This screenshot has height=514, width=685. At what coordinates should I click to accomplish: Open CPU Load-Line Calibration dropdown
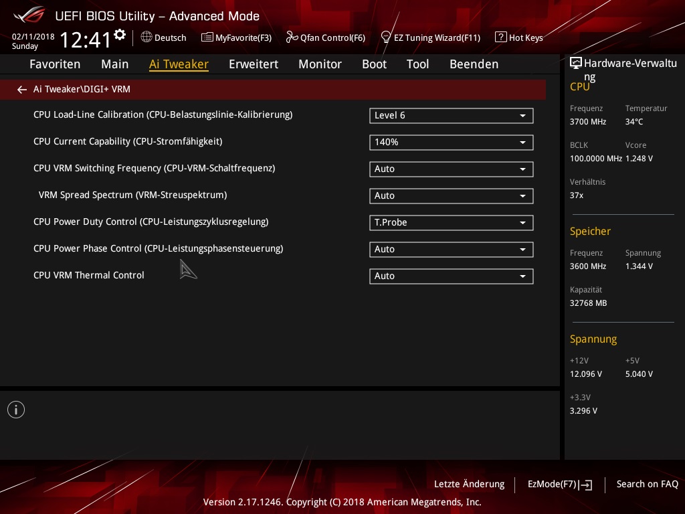(x=452, y=116)
